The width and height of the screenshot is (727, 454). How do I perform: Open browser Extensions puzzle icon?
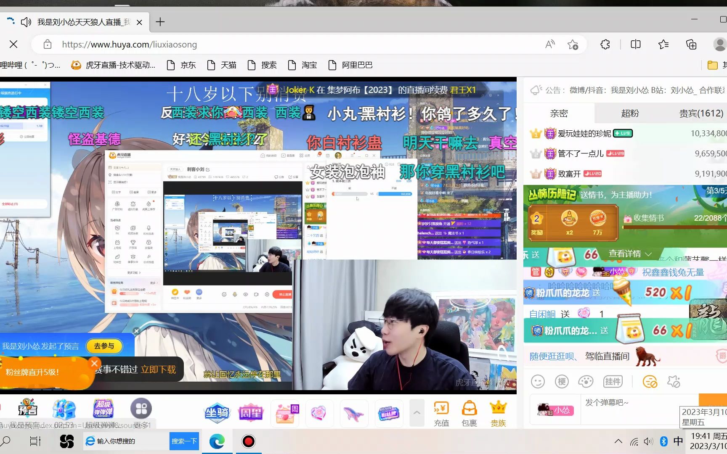pos(605,44)
